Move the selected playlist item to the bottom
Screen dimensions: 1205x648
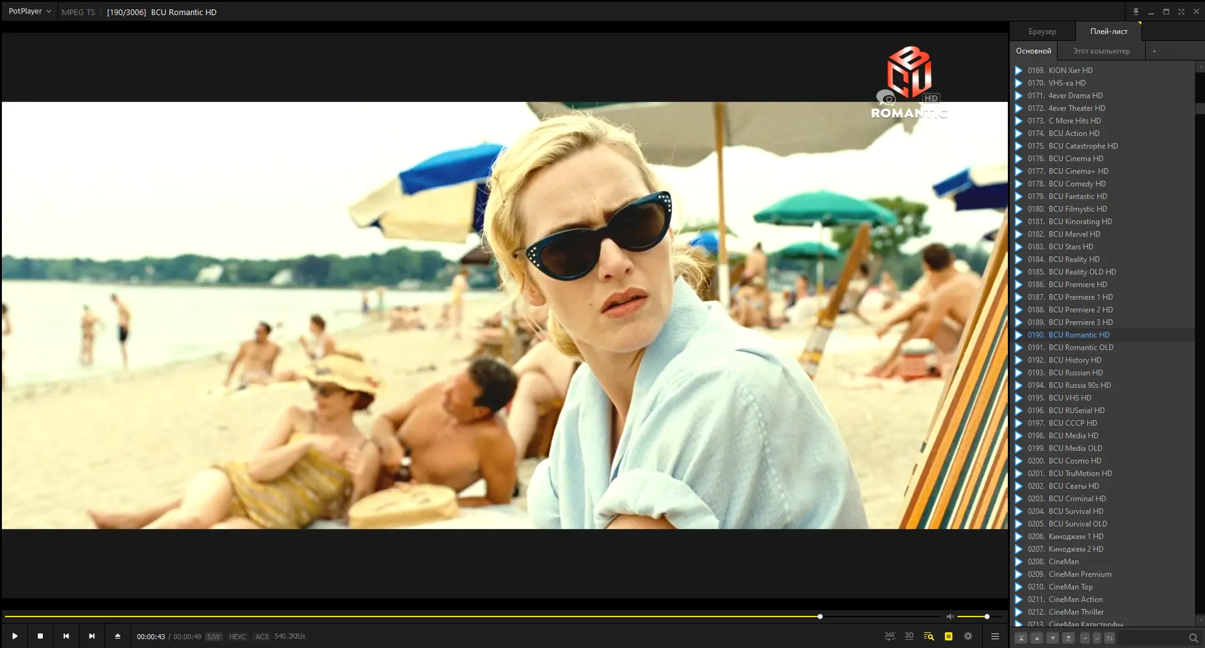(x=1068, y=638)
